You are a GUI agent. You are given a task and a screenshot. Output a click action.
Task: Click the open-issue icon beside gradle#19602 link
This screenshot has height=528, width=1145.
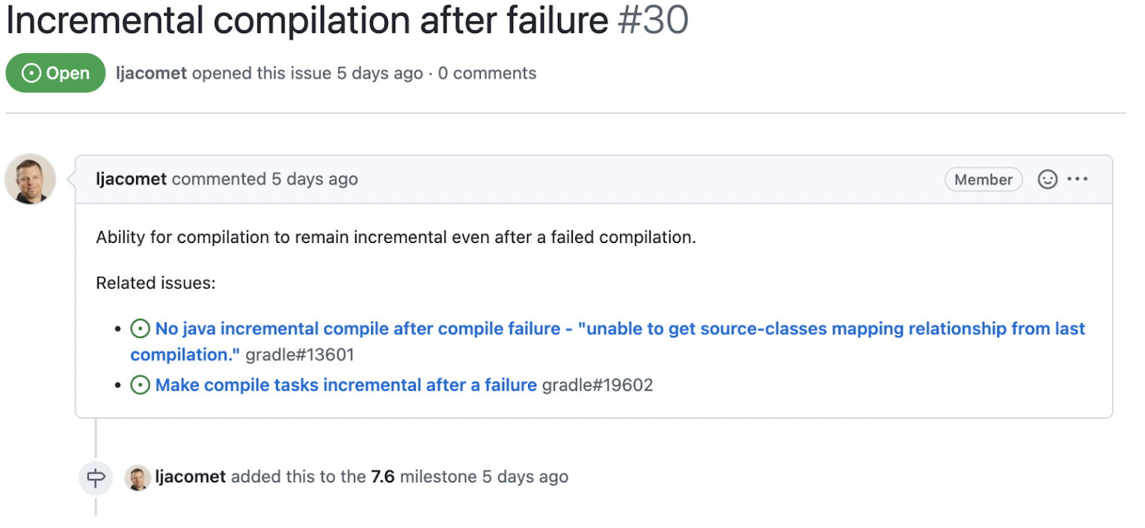140,386
